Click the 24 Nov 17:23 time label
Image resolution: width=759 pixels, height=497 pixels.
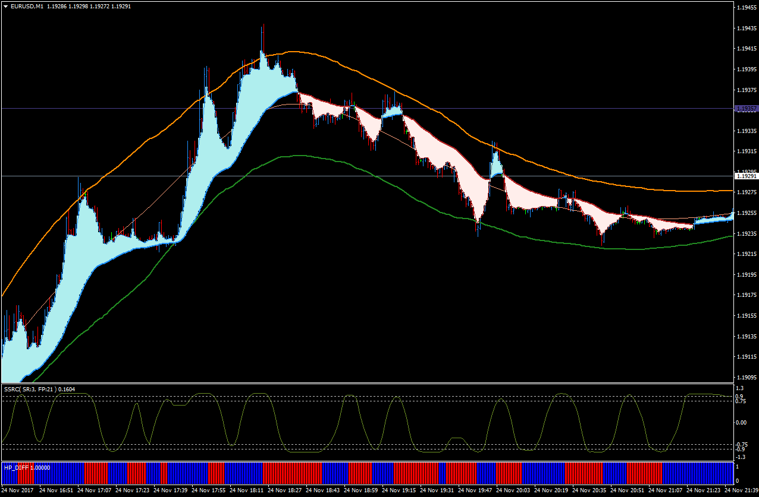pyautogui.click(x=132, y=491)
